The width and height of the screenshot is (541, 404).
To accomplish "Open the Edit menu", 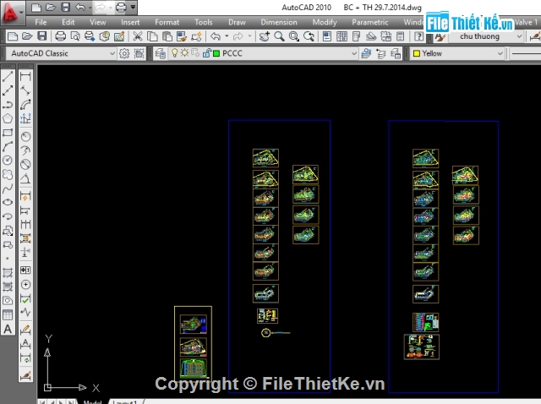I will point(68,23).
